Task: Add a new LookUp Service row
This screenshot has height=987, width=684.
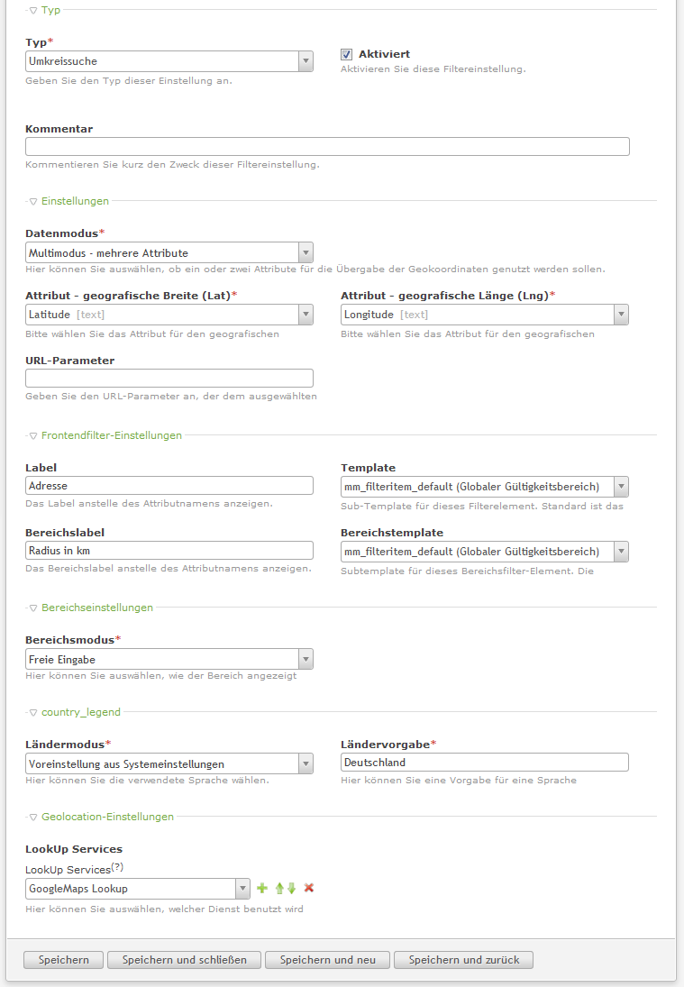Action: point(262,888)
